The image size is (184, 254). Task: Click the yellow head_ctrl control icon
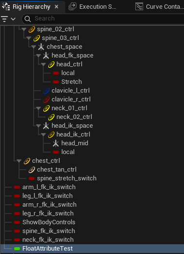(x=51, y=64)
